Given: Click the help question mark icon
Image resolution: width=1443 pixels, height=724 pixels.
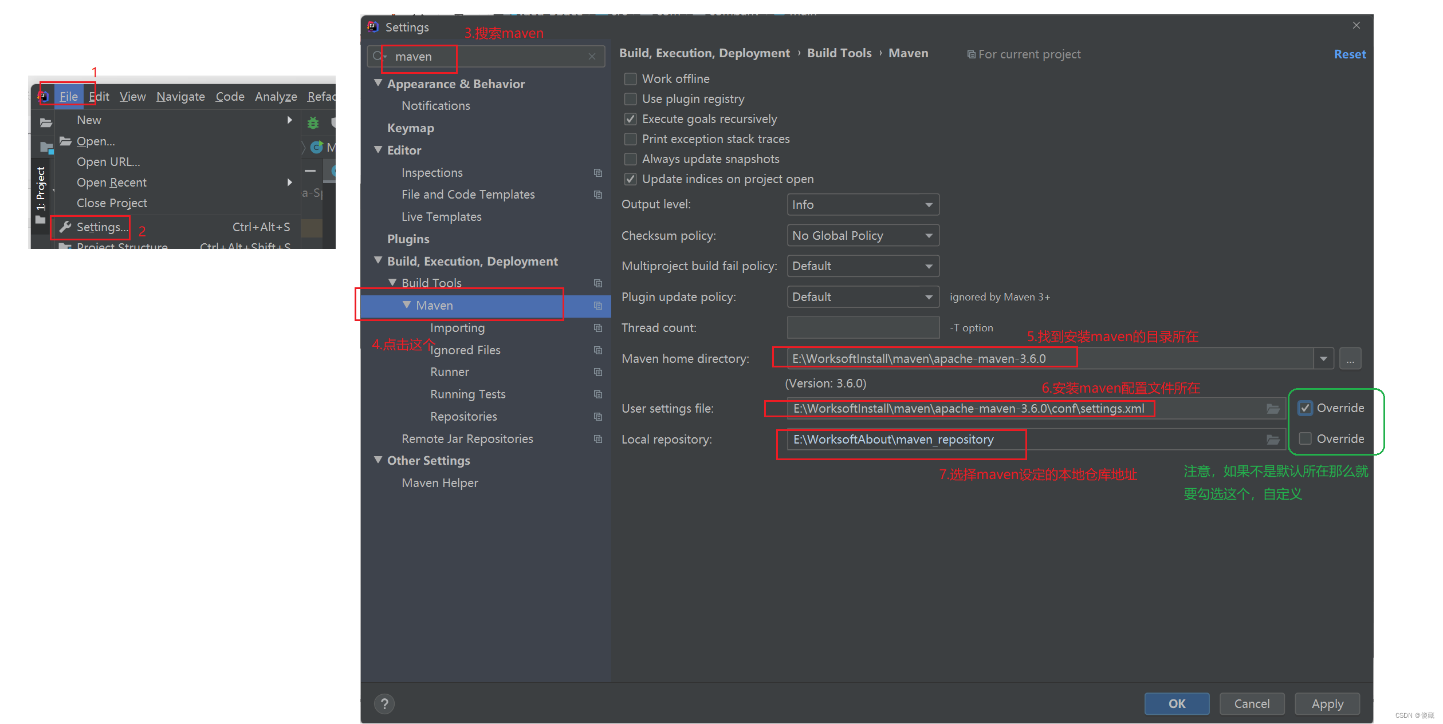Looking at the screenshot, I should click(384, 703).
